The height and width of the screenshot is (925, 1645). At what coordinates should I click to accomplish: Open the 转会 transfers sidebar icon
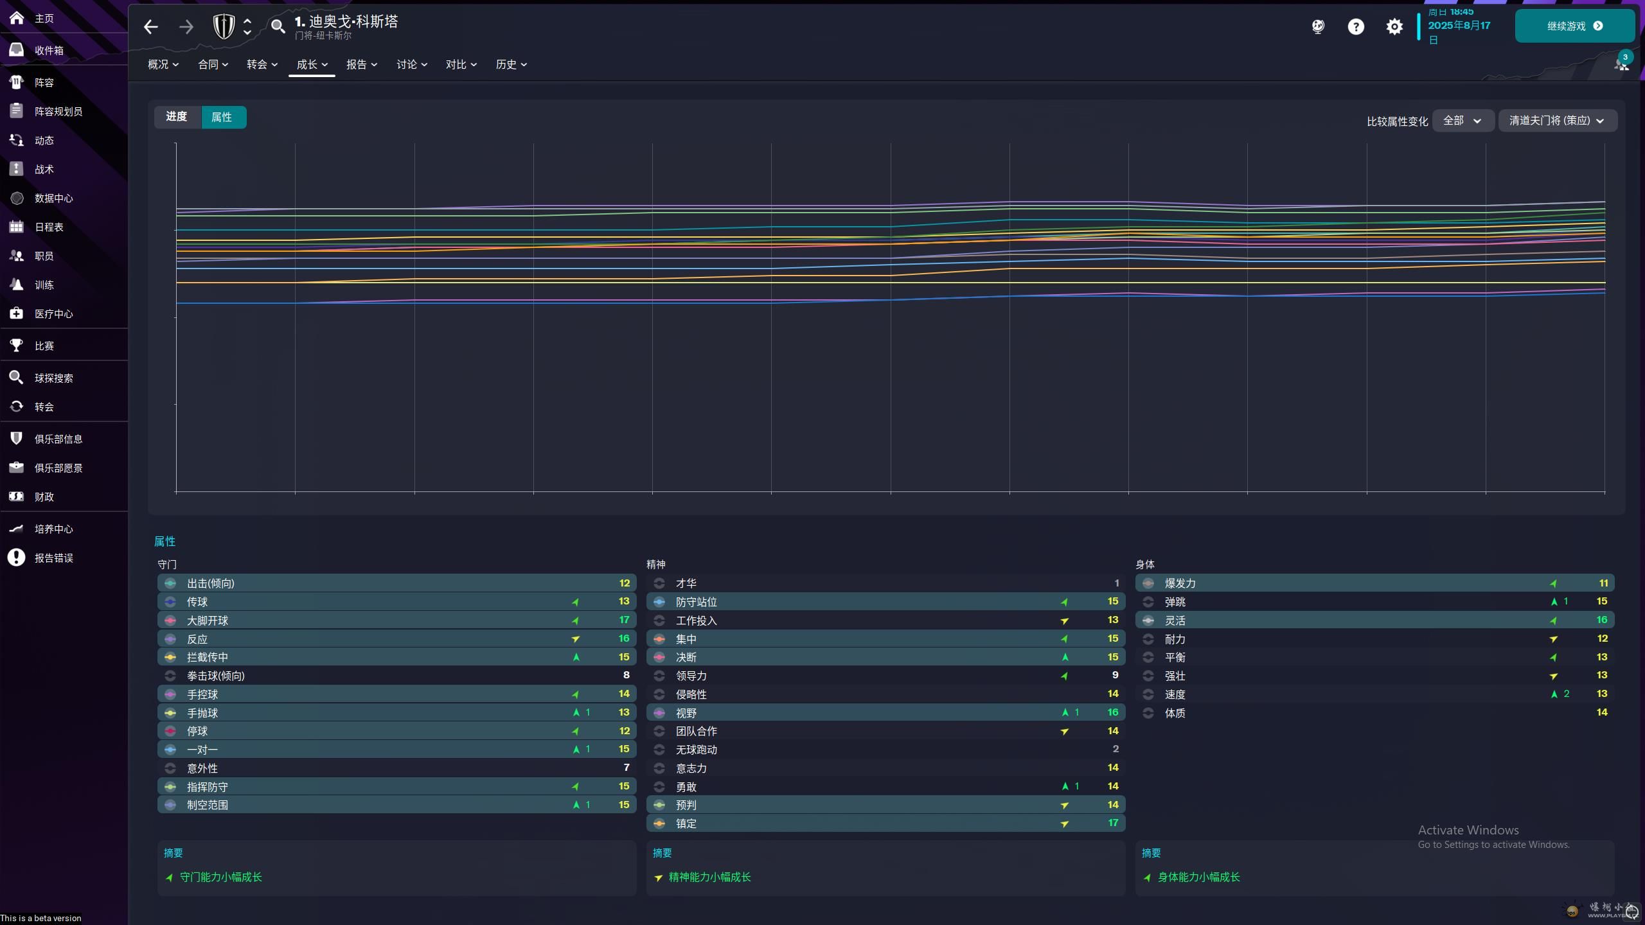(17, 407)
